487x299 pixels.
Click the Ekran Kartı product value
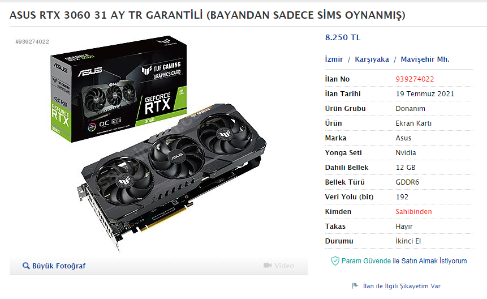tap(413, 123)
